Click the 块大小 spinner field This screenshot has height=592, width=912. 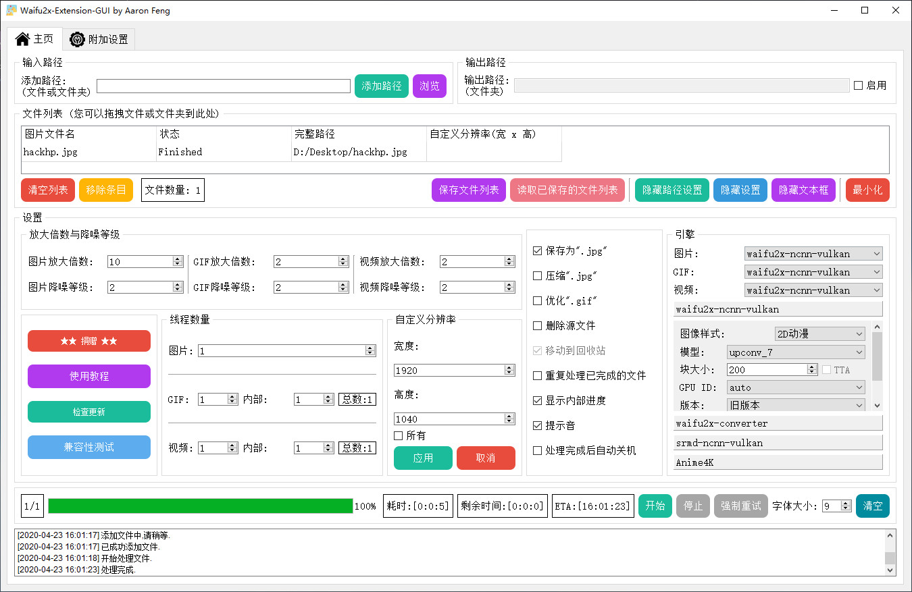pos(772,369)
